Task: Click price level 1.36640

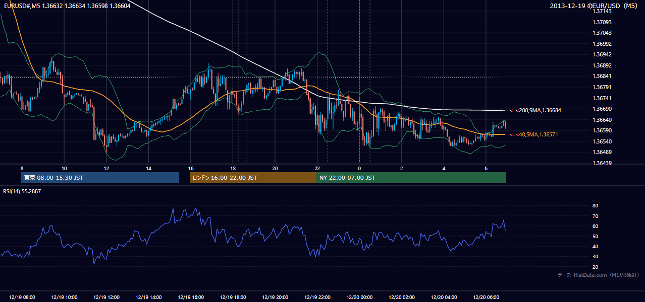Action: point(602,120)
